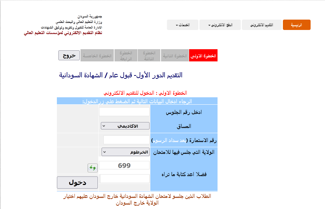Click the التقديم الدور الأول page title

(121, 75)
